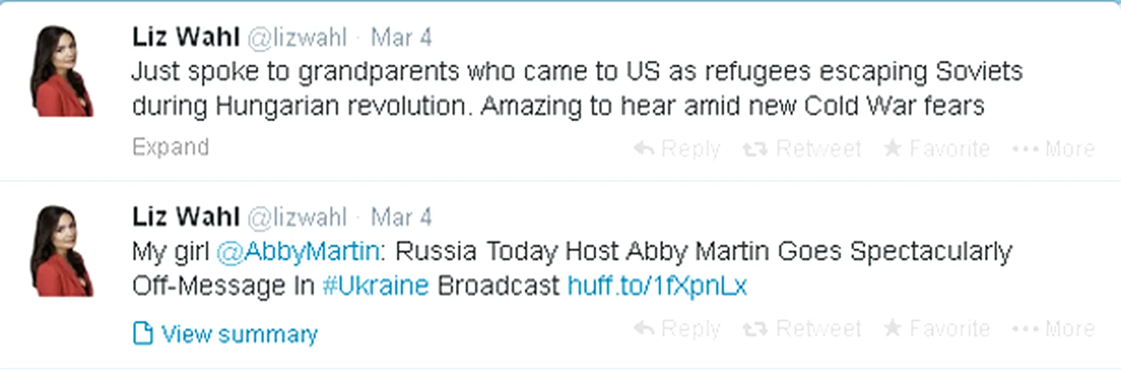Click Favorite star on the grandparents tweet
1121x377 pixels.
[x=892, y=148]
